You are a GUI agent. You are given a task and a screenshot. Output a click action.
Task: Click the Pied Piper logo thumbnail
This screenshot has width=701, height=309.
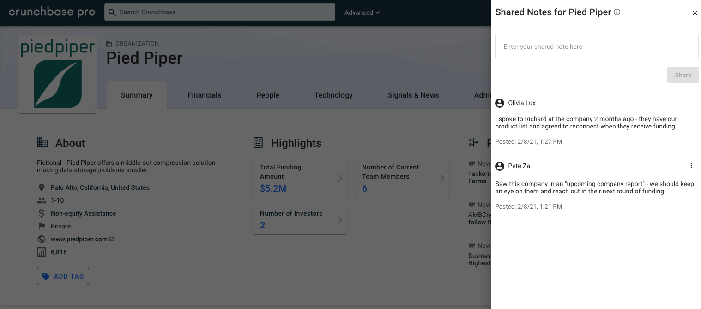pyautogui.click(x=58, y=74)
